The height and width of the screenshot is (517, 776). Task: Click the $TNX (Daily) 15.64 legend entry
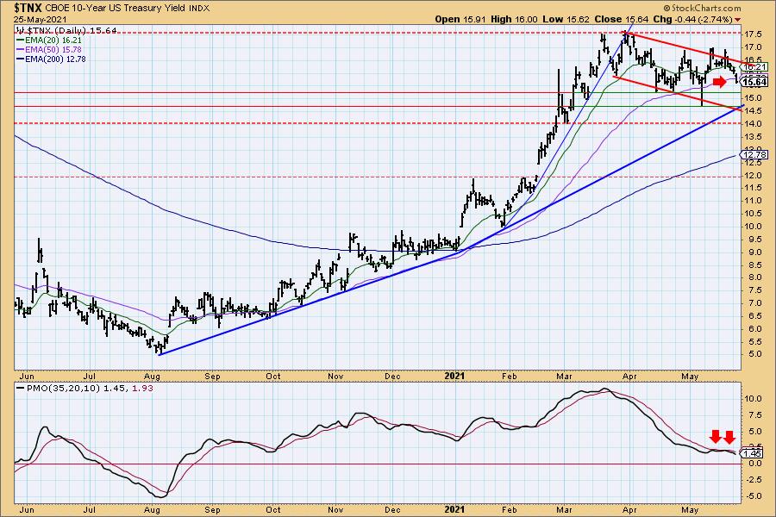[66, 31]
